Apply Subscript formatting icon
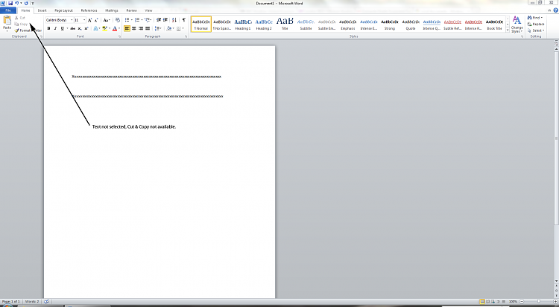The image size is (559, 307). [x=80, y=28]
